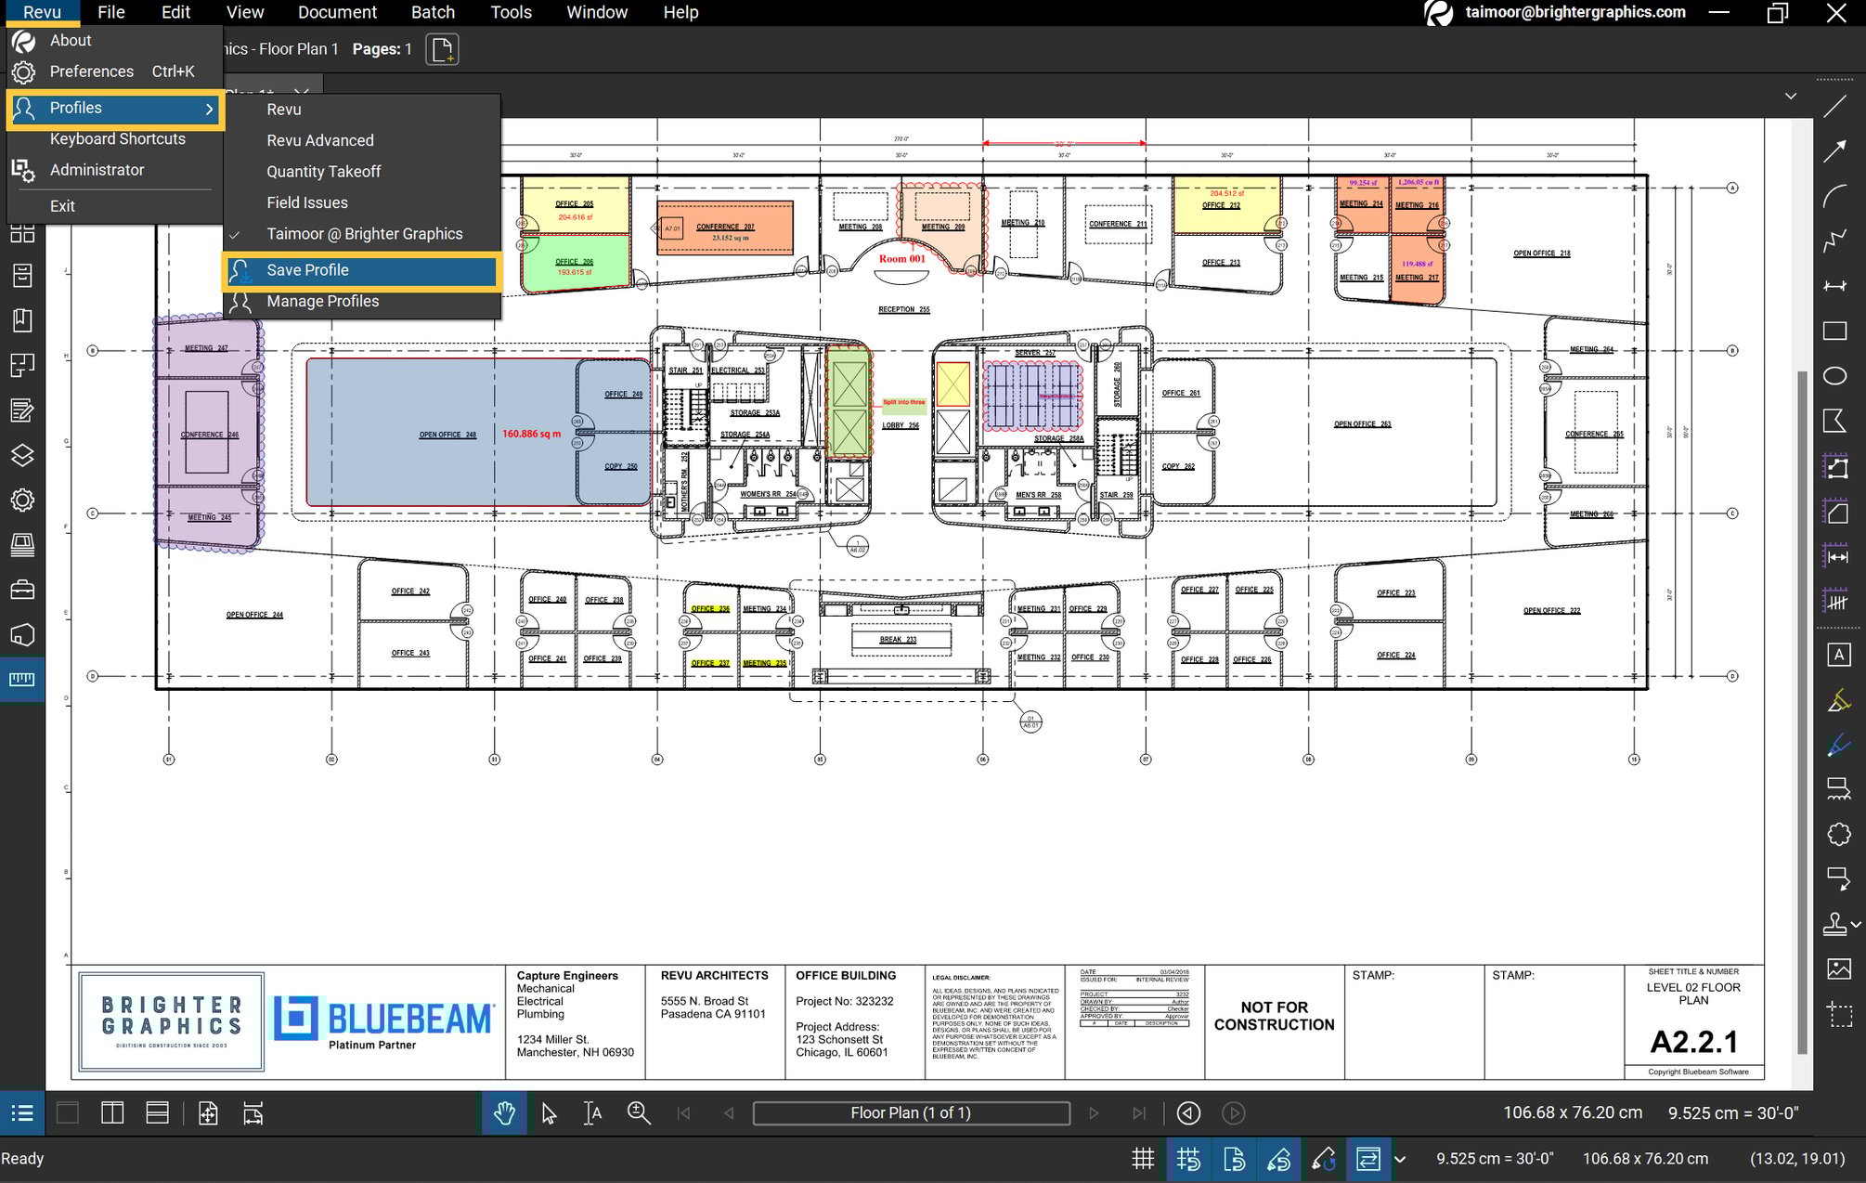1866x1183 pixels.
Task: Toggle synchronized document views
Action: point(1369,1160)
